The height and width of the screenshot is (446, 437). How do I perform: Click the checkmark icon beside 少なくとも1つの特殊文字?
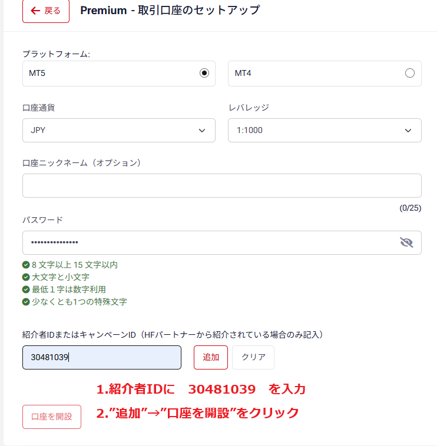click(x=26, y=302)
